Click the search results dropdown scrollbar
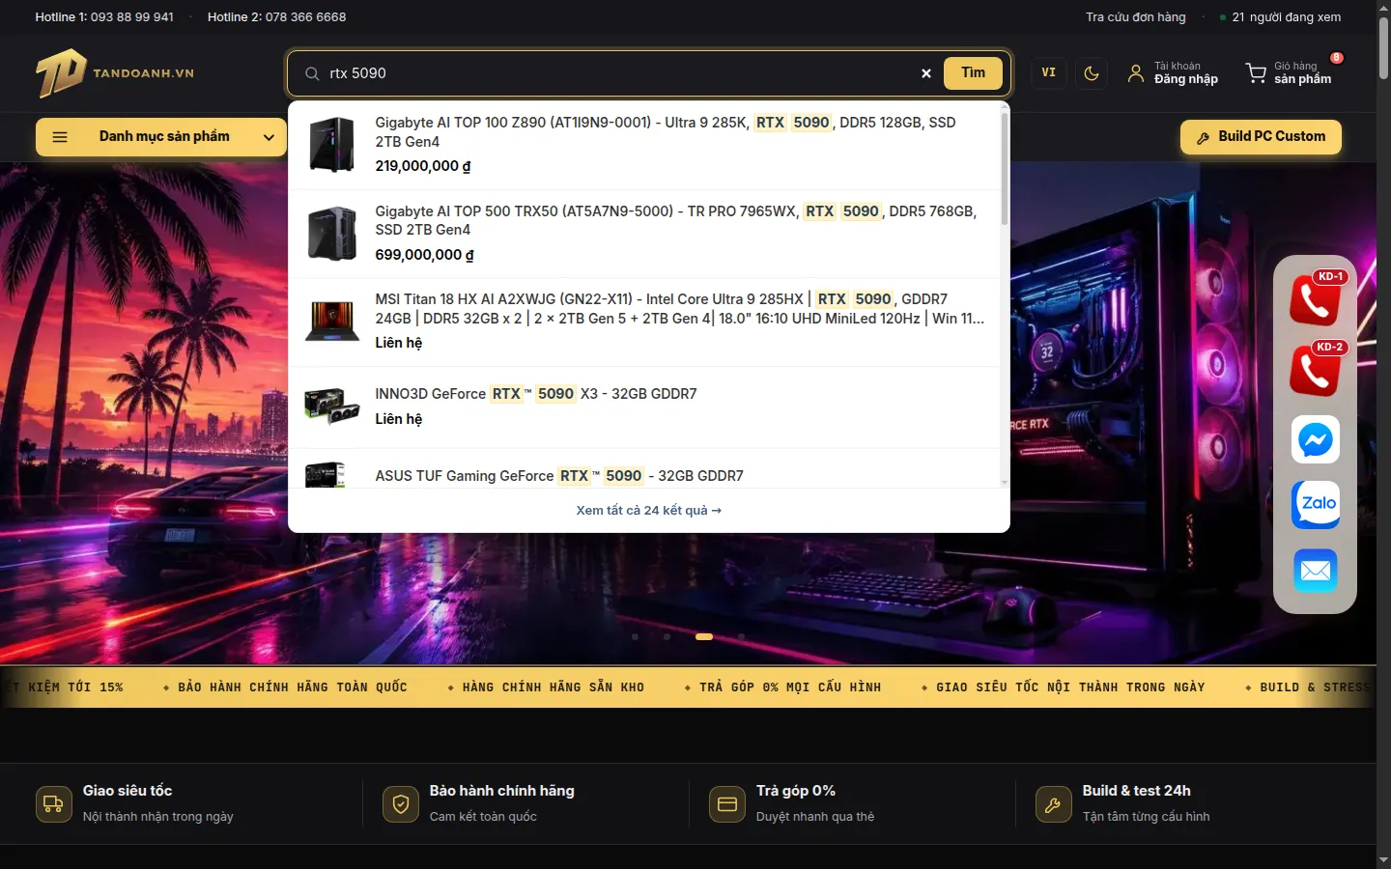Viewport: 1391px width, 869px height. coord(1005,169)
